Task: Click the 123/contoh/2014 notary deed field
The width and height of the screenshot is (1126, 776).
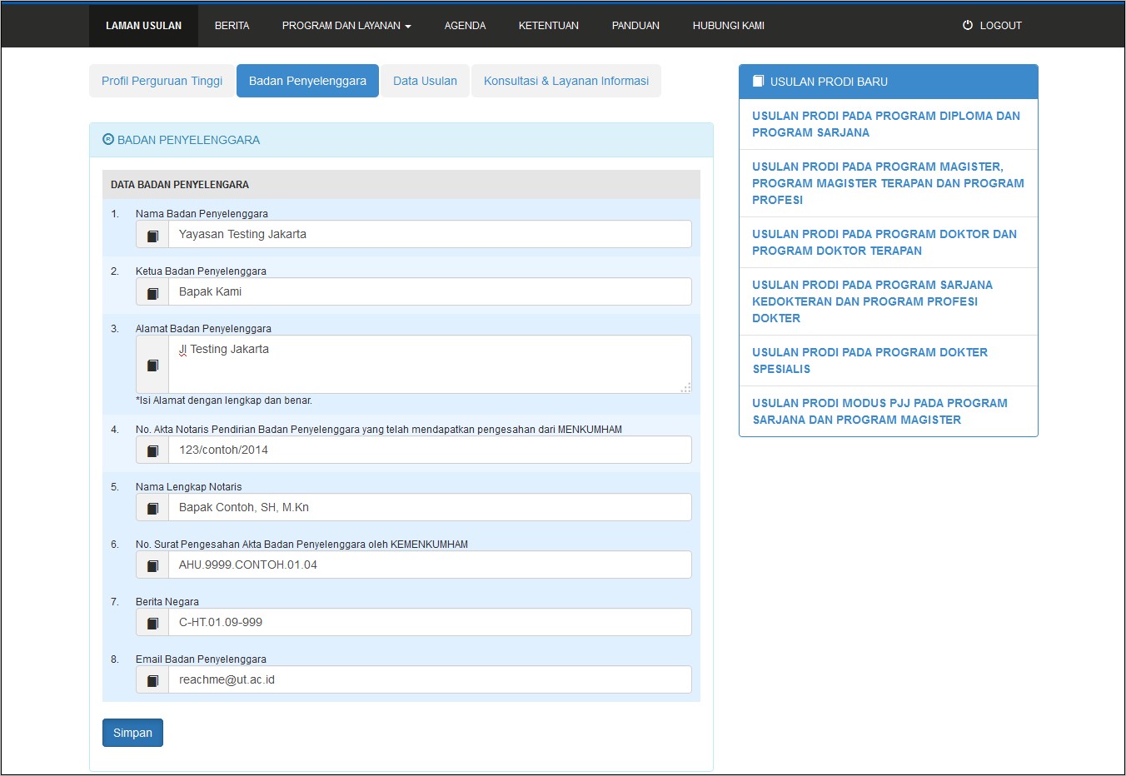Action: [x=430, y=450]
